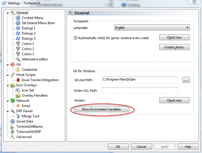The image size is (202, 153).
Task: Click Show Environment Variables button
Action: click(x=101, y=109)
